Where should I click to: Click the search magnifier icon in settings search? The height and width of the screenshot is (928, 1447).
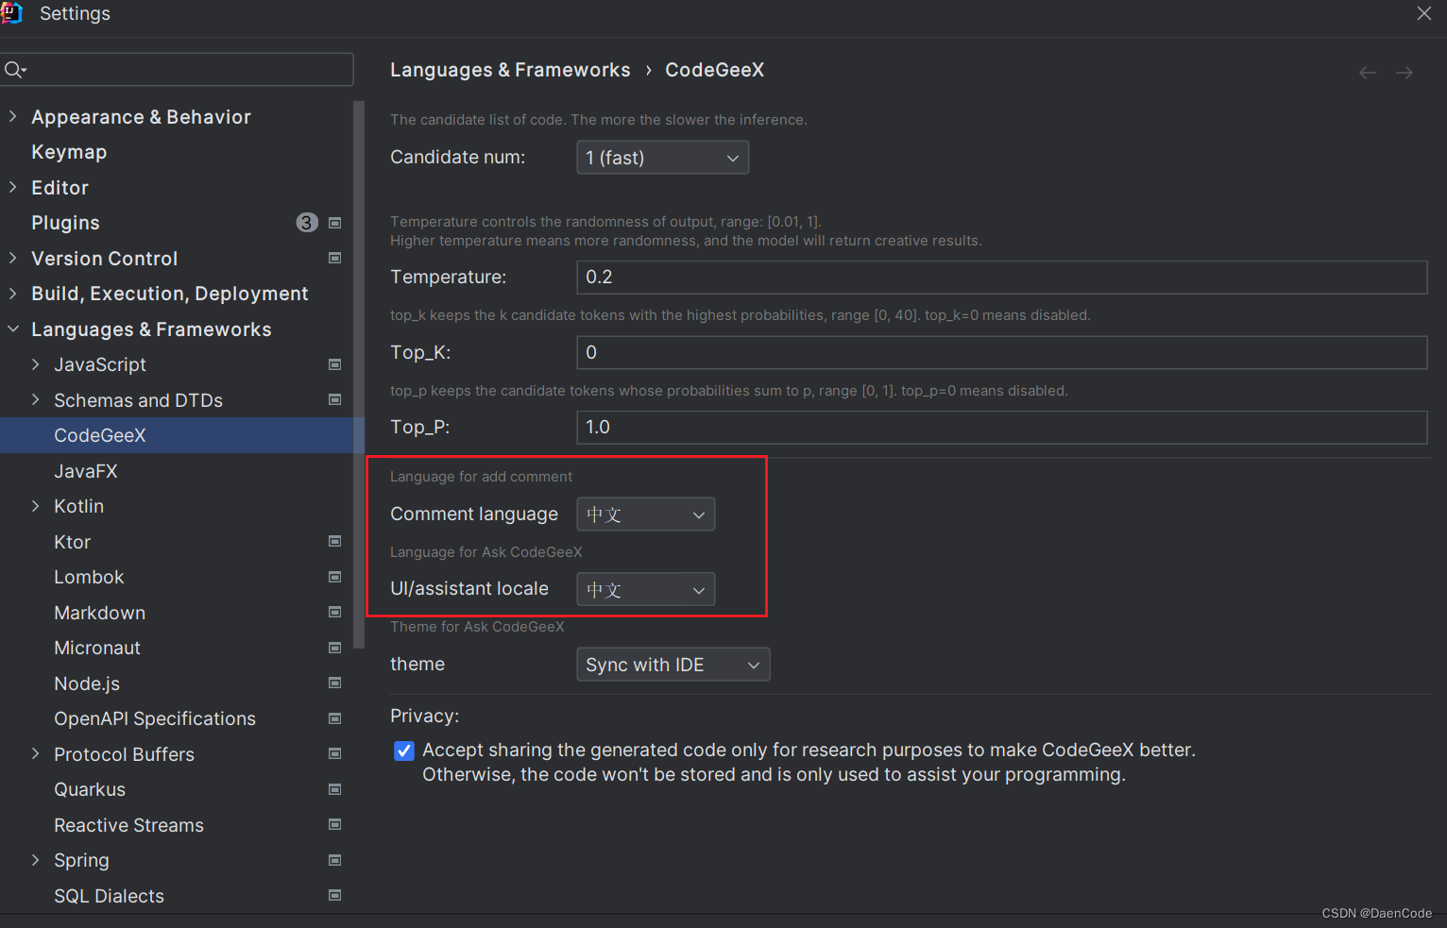(x=15, y=69)
